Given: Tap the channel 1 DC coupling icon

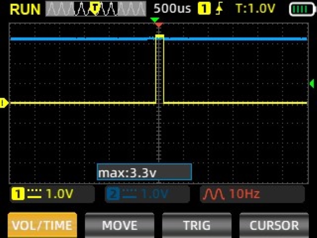Looking at the screenshot, I should [x=34, y=194].
